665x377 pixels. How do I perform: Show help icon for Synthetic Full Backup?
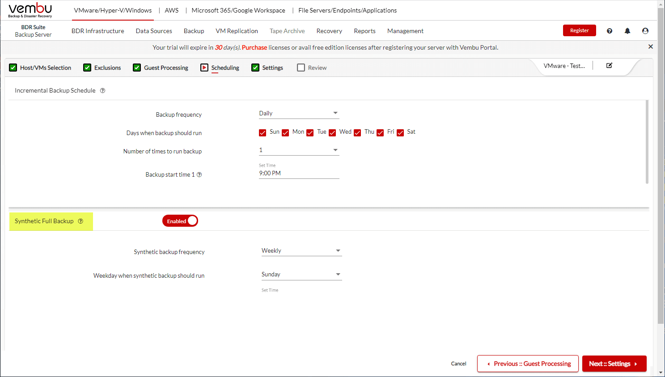click(x=80, y=221)
